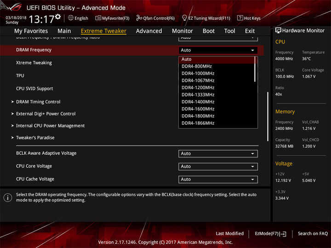Click the +12V reading 12.192 V
The height and width of the screenshot is (248, 331).
283,180
